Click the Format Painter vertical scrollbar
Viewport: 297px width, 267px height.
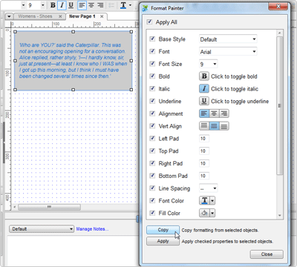click(x=279, y=106)
